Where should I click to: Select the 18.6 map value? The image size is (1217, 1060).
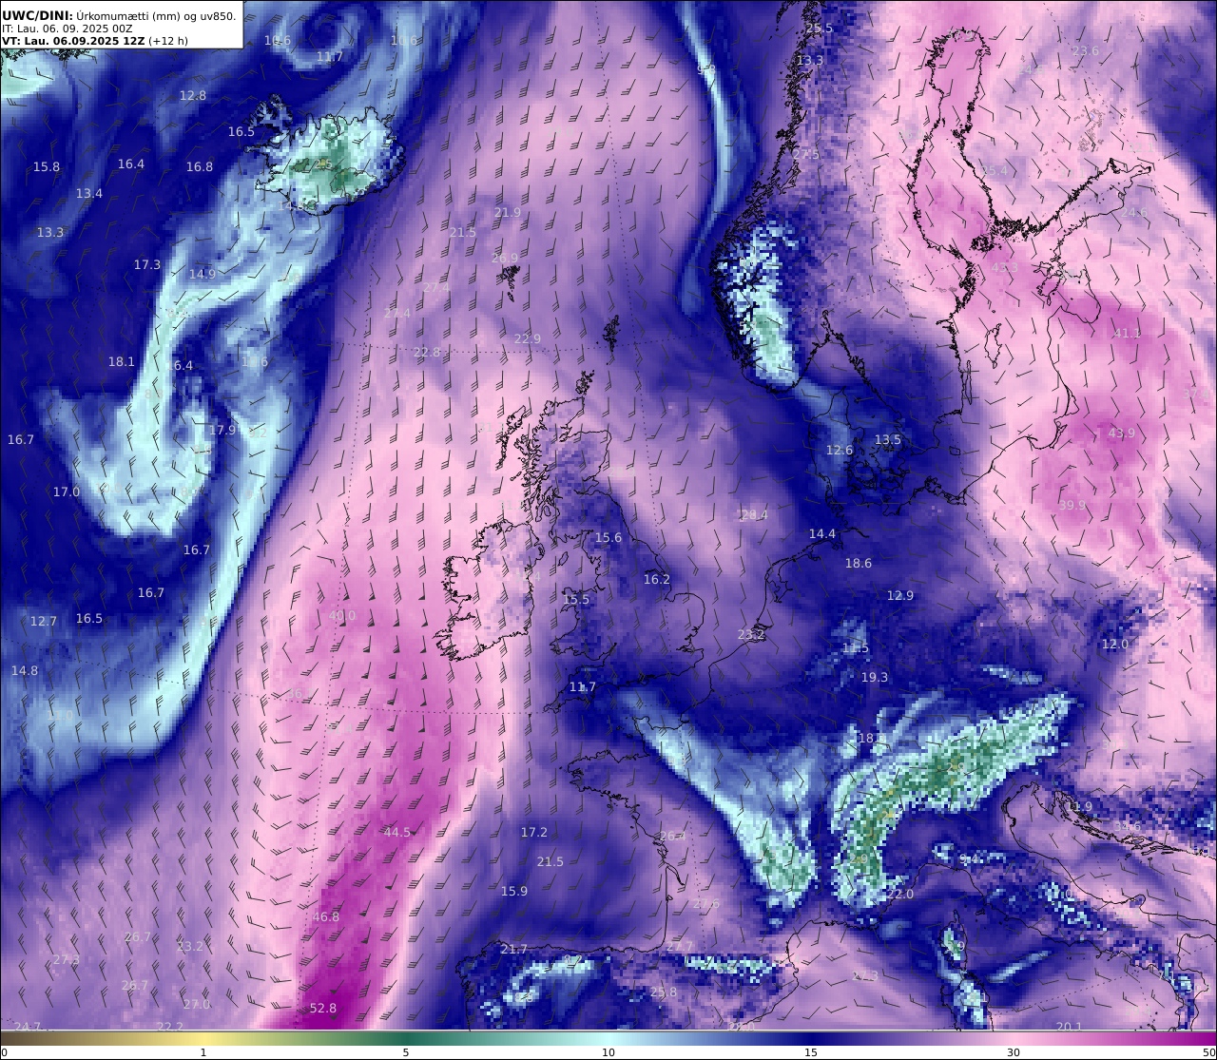(x=859, y=563)
